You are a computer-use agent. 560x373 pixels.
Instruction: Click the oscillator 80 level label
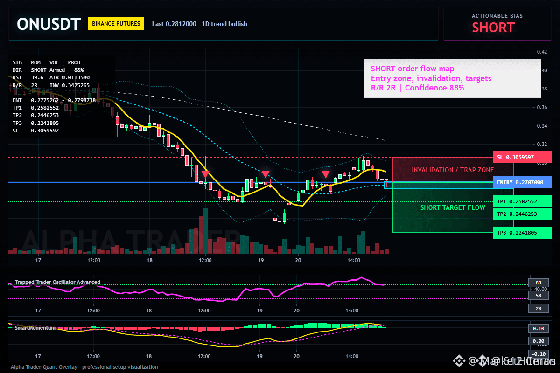point(538,283)
